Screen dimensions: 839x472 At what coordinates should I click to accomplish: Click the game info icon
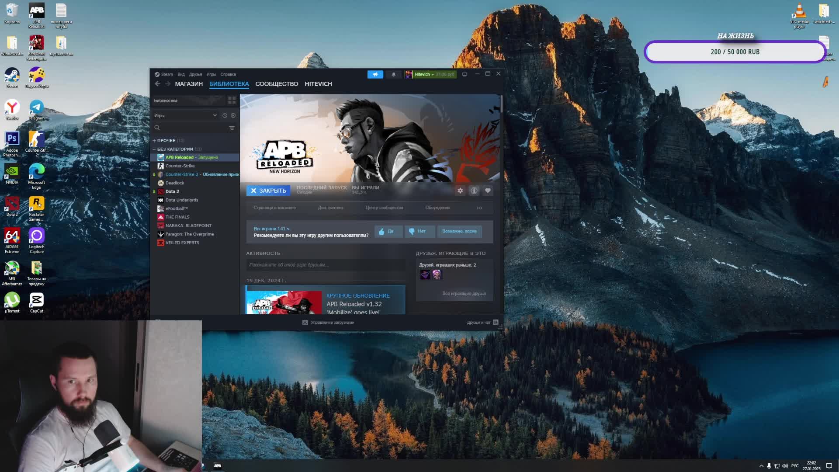(x=474, y=191)
